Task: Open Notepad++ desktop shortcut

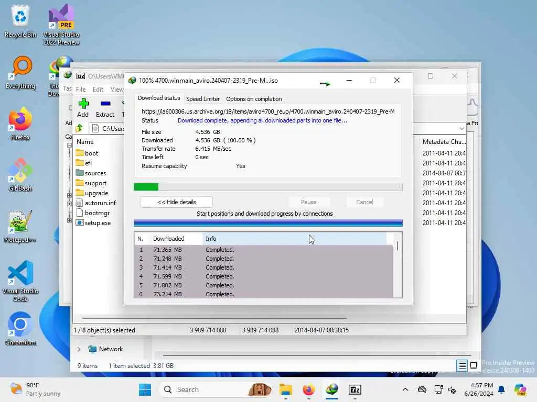Action: [x=20, y=226]
